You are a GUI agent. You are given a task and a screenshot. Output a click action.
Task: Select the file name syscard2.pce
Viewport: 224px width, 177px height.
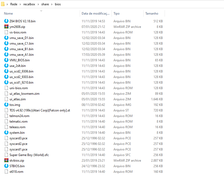19,144
